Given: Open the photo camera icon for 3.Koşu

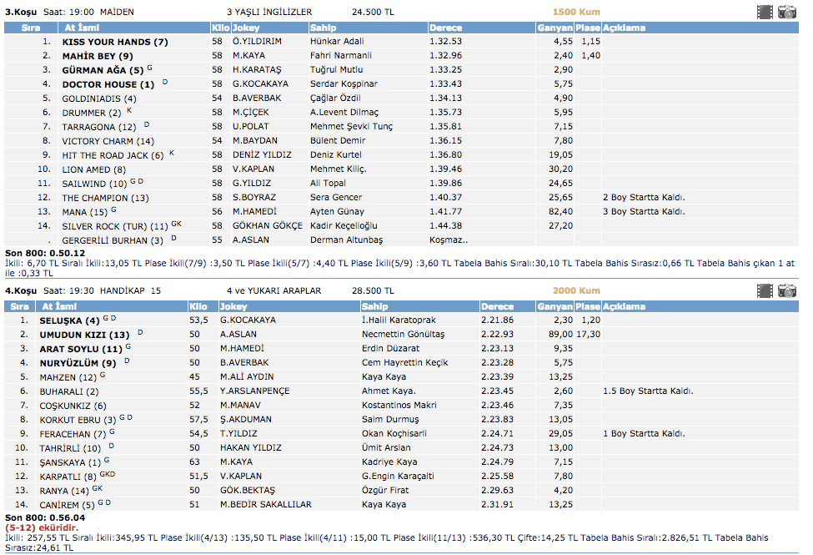Looking at the screenshot, I should [787, 12].
